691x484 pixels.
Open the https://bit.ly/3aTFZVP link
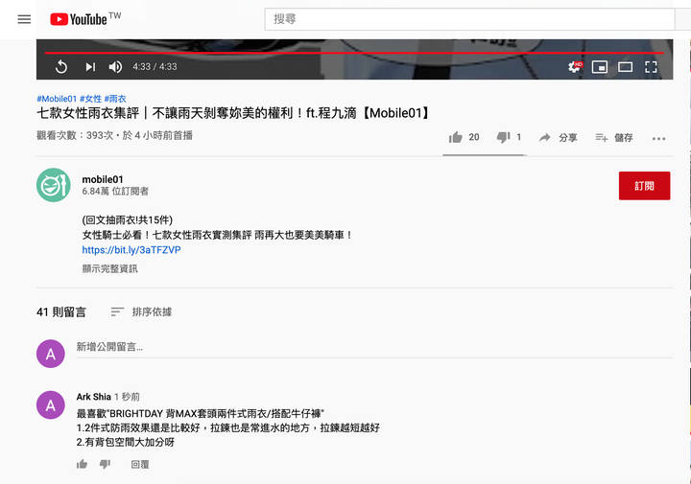point(131,250)
